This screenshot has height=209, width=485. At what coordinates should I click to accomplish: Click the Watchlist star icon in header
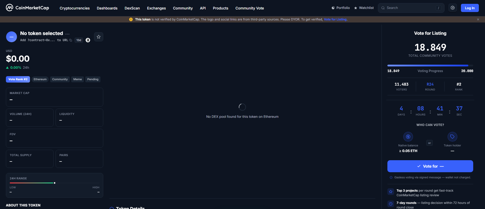pos(356,8)
